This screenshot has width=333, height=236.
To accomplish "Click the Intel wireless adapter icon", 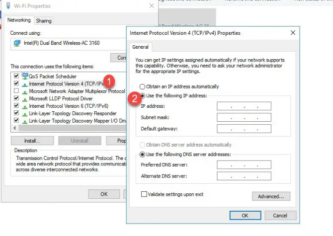I will click(x=17, y=43).
